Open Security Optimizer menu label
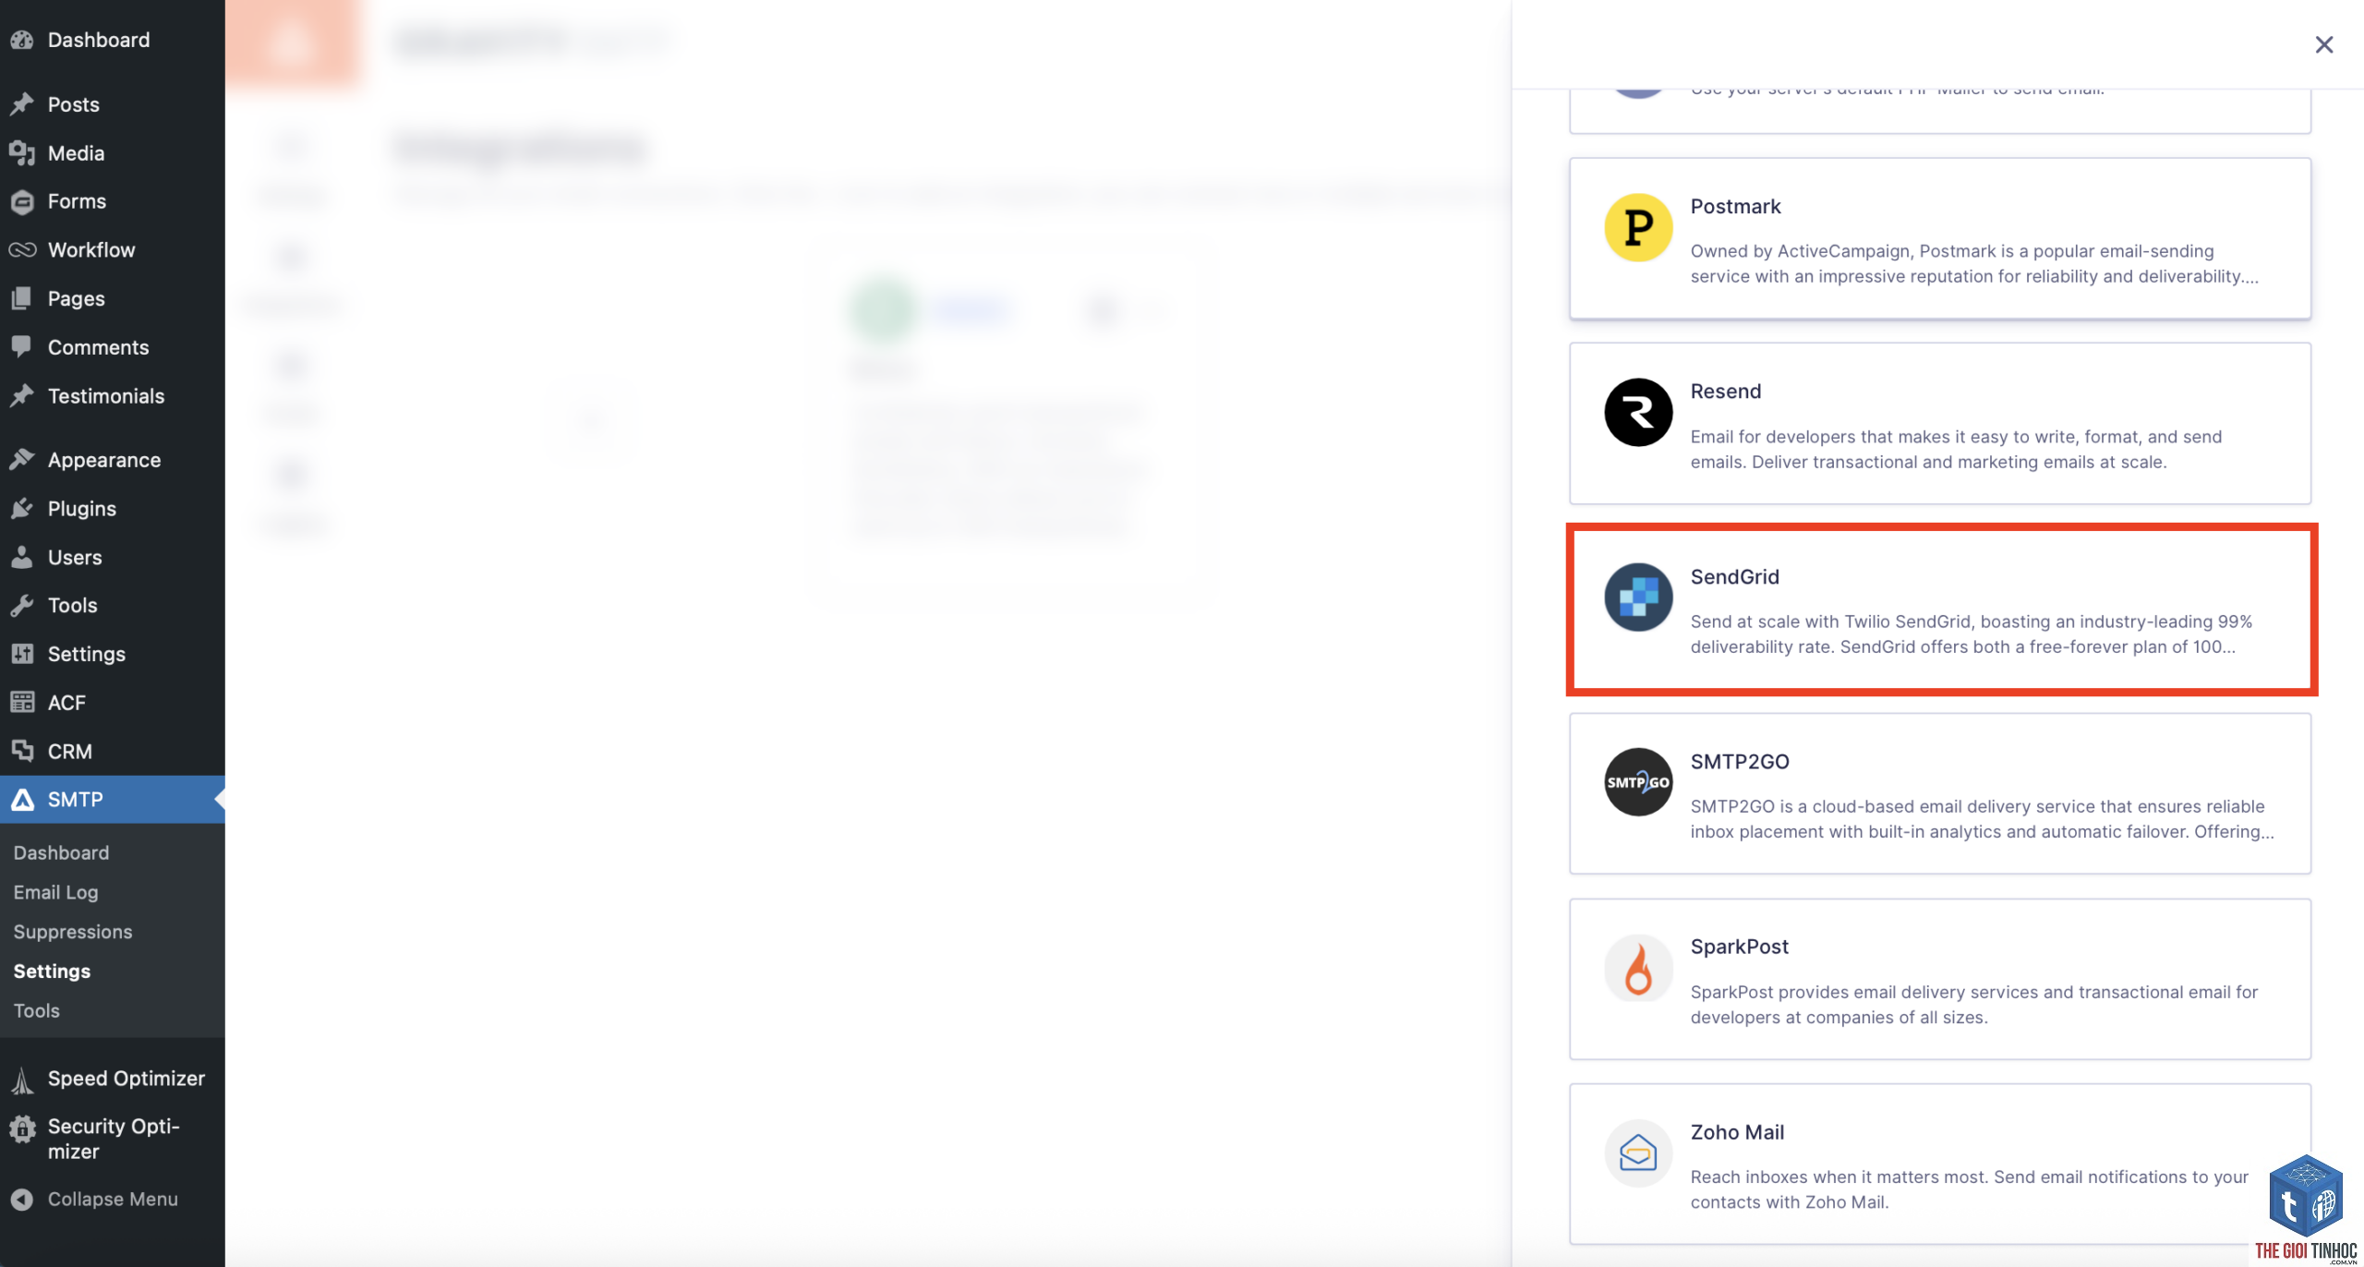Viewport: 2364px width, 1267px height. coord(114,1139)
